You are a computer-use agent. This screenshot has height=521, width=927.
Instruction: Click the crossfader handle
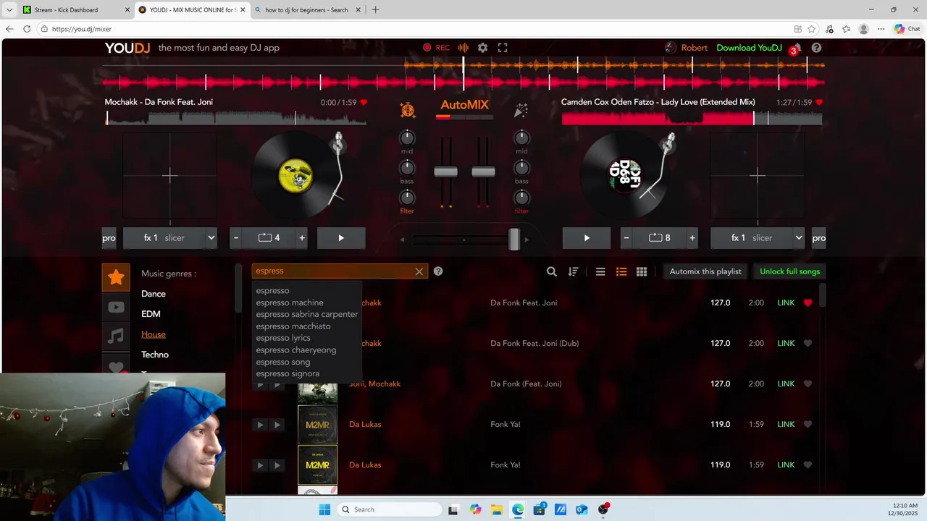(x=513, y=239)
